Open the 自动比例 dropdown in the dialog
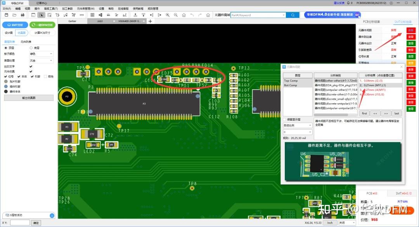This screenshot has height=227, width=419. point(297,125)
